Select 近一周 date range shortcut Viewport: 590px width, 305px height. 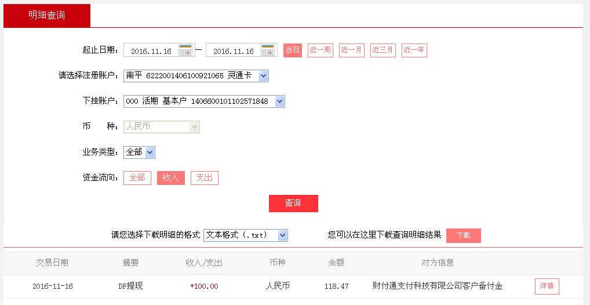321,50
